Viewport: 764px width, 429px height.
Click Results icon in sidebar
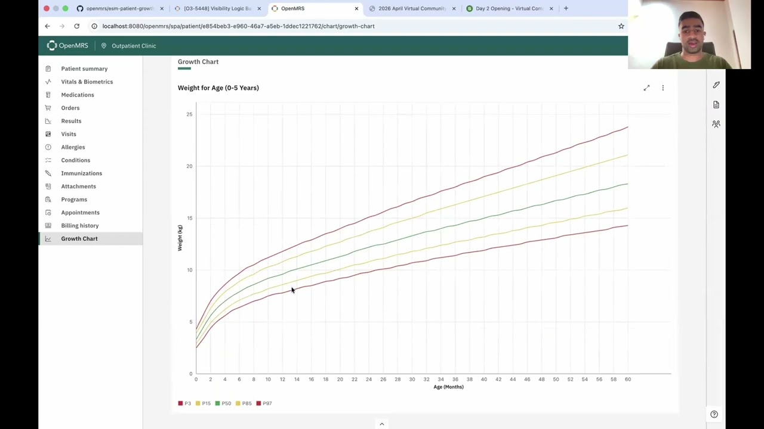tap(48, 121)
